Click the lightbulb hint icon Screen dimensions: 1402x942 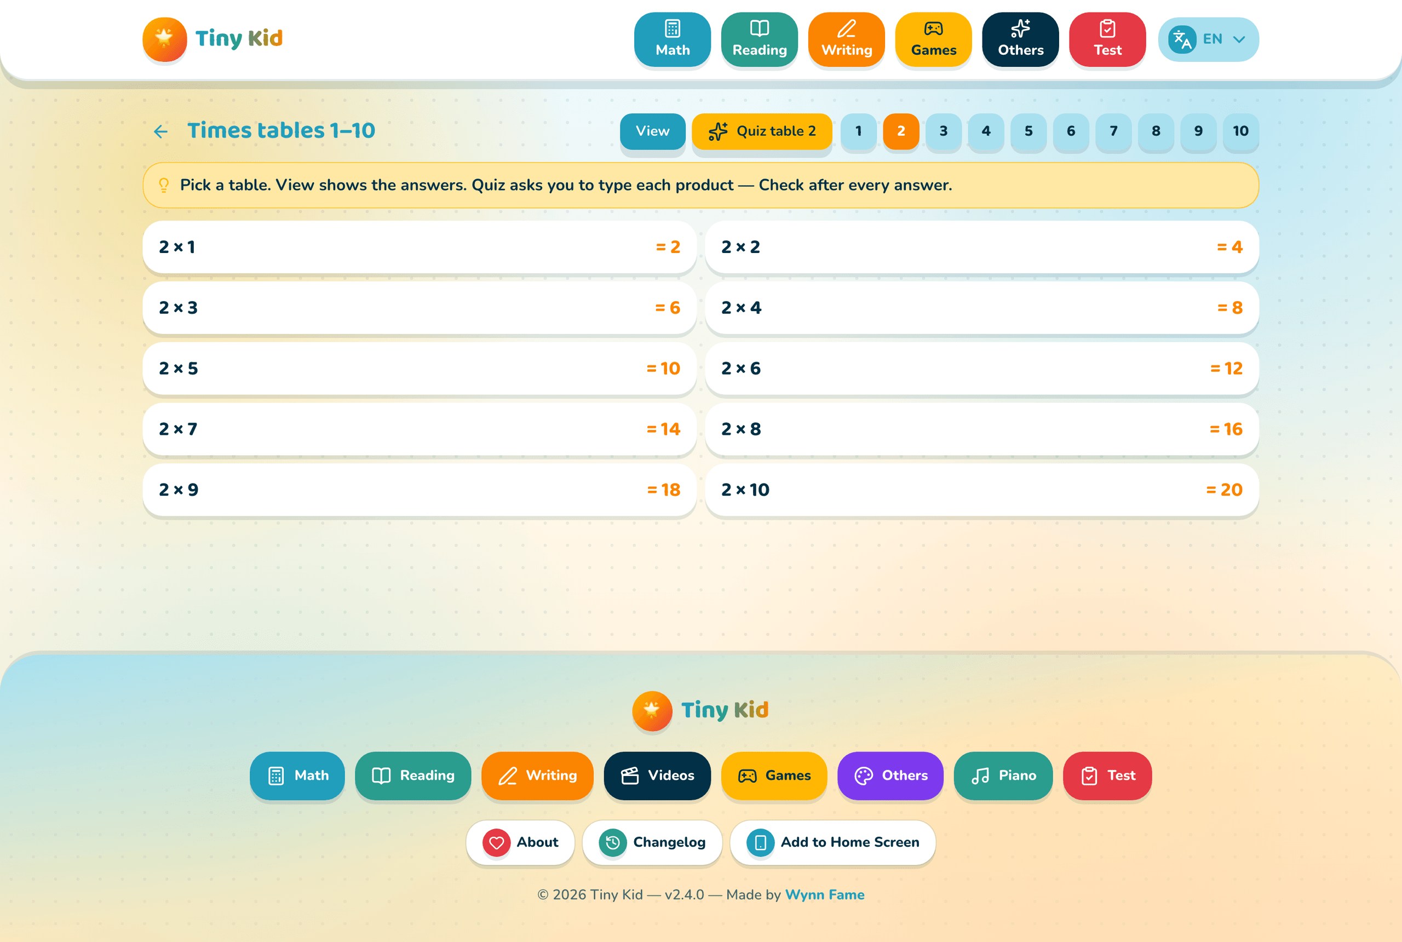[x=163, y=185]
